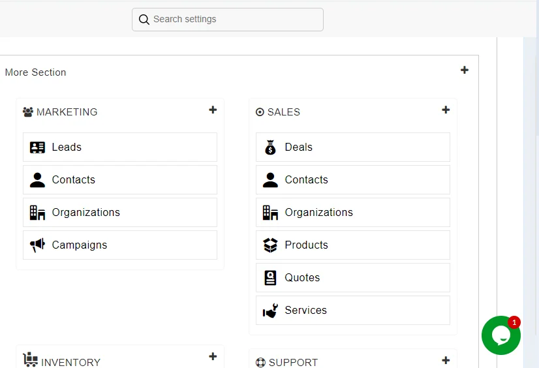The width and height of the screenshot is (539, 368).
Task: Open Contacts under Sales
Action: pos(307,180)
